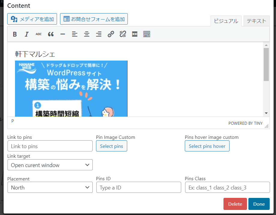Click the blue Done button
This screenshot has height=215, width=276.
(x=259, y=204)
